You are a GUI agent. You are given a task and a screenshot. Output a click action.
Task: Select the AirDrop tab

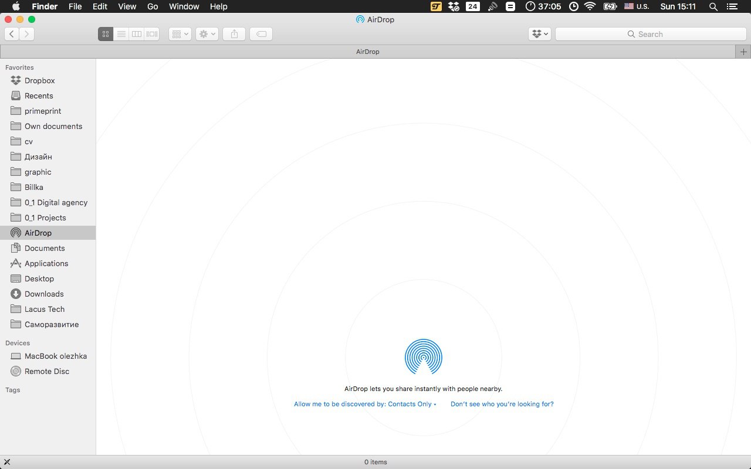(x=367, y=52)
